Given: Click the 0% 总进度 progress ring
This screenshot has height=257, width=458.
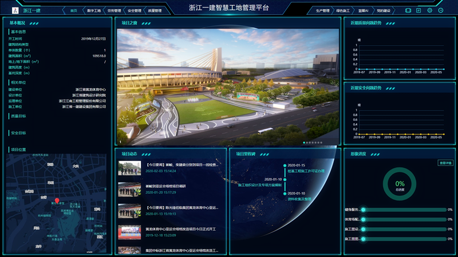Looking at the screenshot, I should 400,184.
